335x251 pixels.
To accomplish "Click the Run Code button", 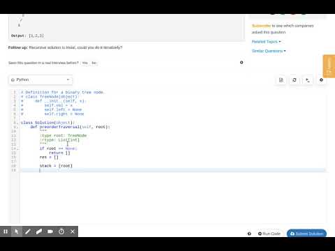I will (269, 234).
